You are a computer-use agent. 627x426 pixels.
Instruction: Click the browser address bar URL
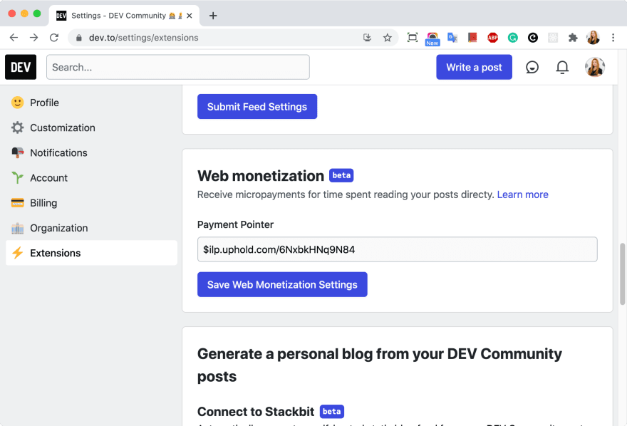point(143,38)
